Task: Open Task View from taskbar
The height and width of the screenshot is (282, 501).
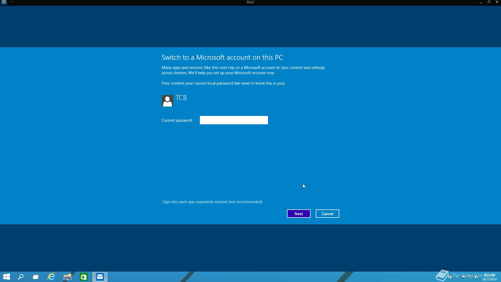Action: 36,277
